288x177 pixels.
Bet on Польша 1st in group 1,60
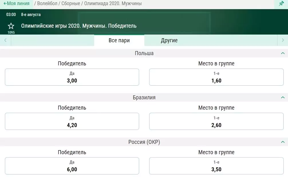point(216,77)
